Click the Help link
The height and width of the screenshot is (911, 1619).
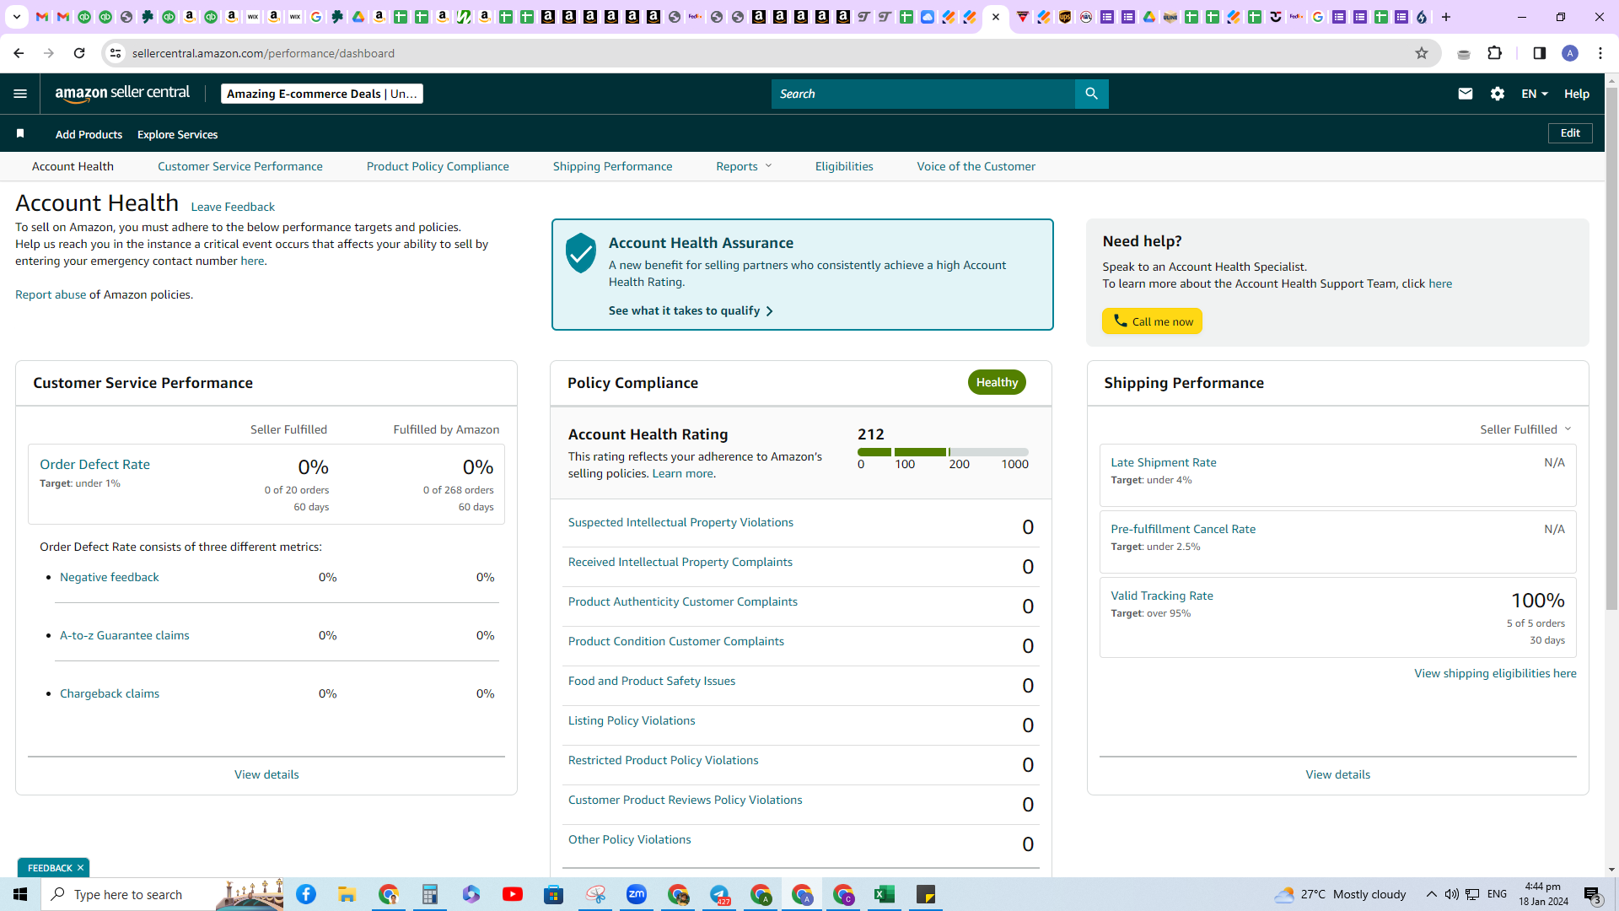pyautogui.click(x=1577, y=94)
